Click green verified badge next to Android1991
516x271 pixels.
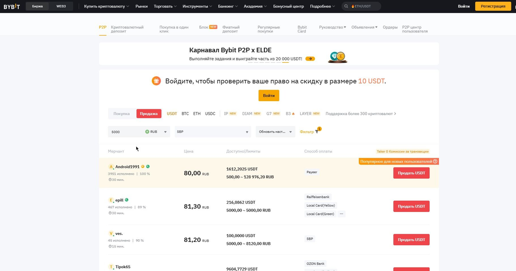tap(148, 166)
